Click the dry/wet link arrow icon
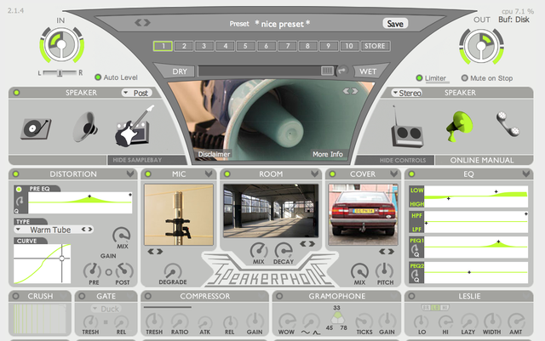545x341 pixels. [x=342, y=71]
